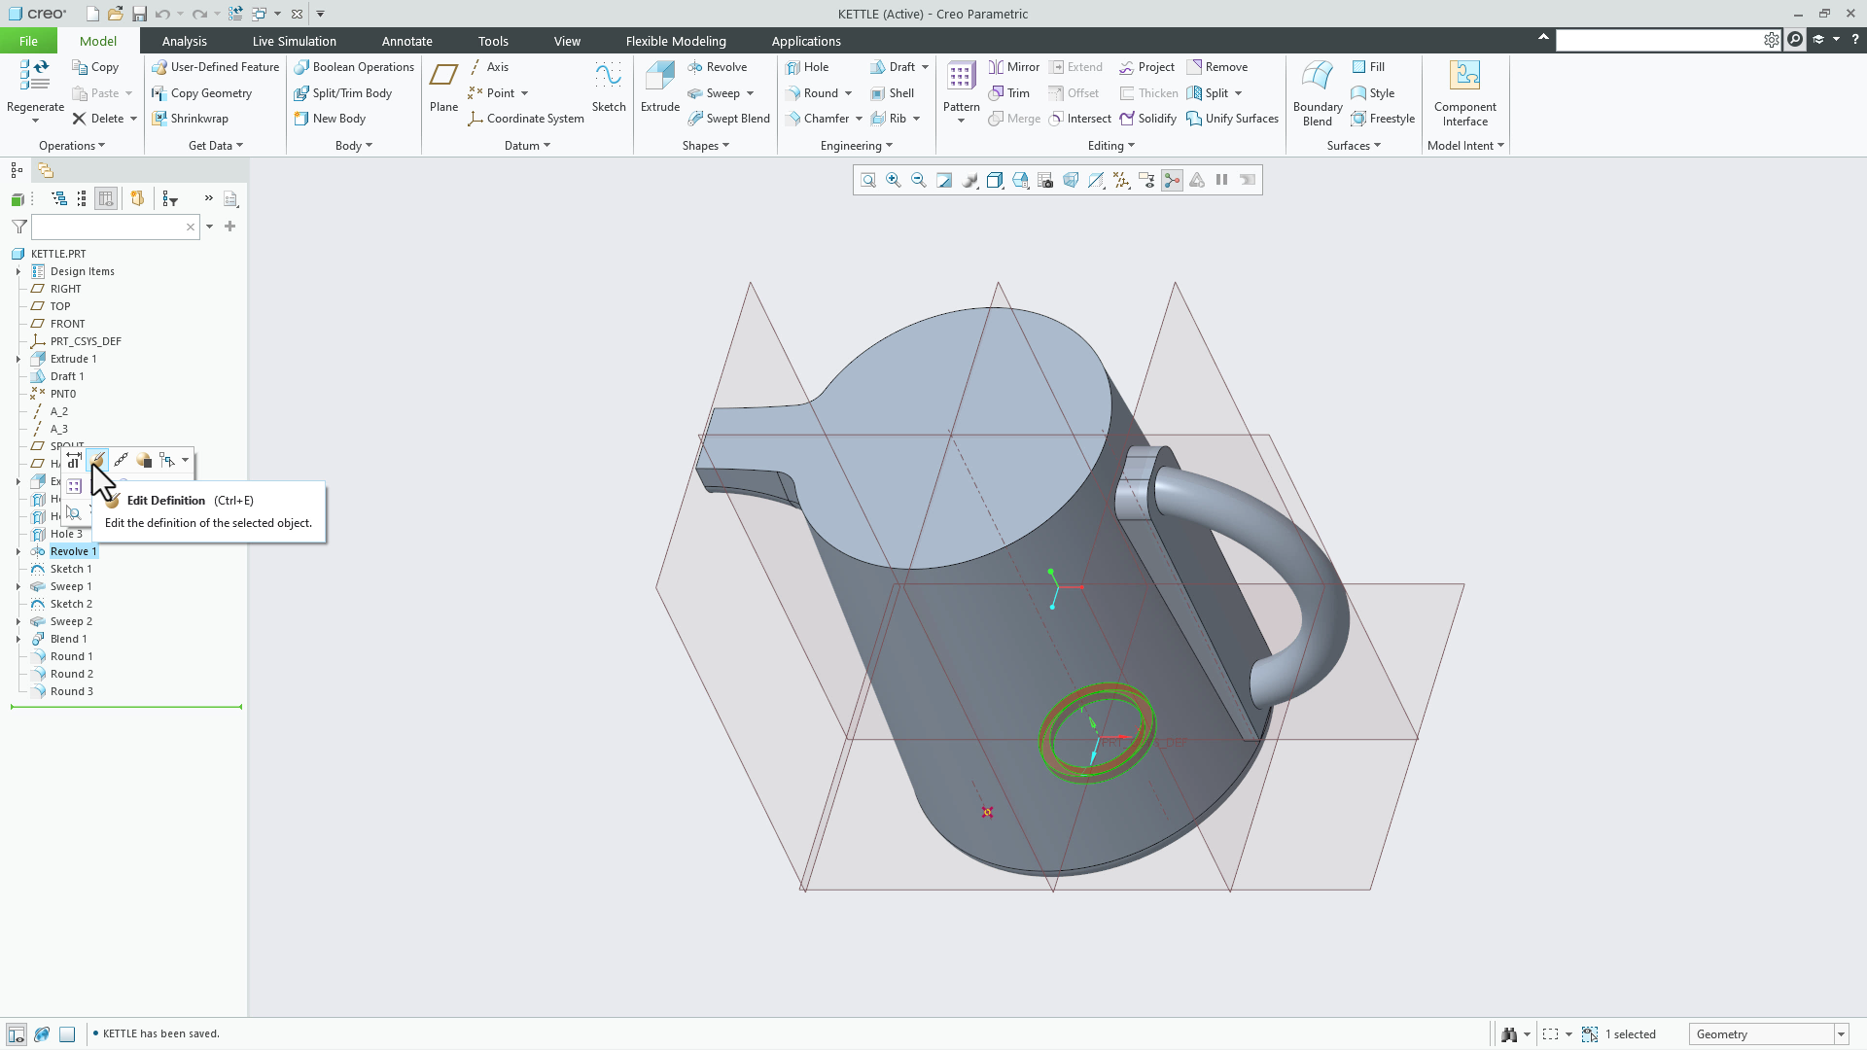Open the Analysis ribbon tab

point(184,41)
